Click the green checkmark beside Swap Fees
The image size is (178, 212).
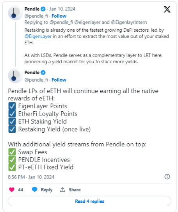(x=12, y=152)
